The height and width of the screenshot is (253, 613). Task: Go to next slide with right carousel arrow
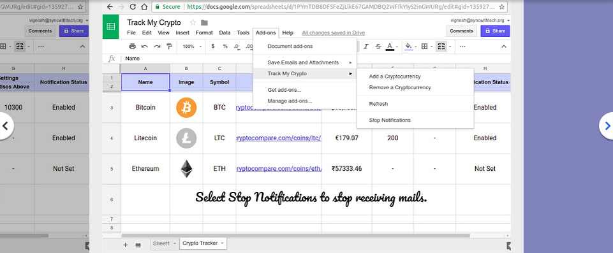[607, 126]
